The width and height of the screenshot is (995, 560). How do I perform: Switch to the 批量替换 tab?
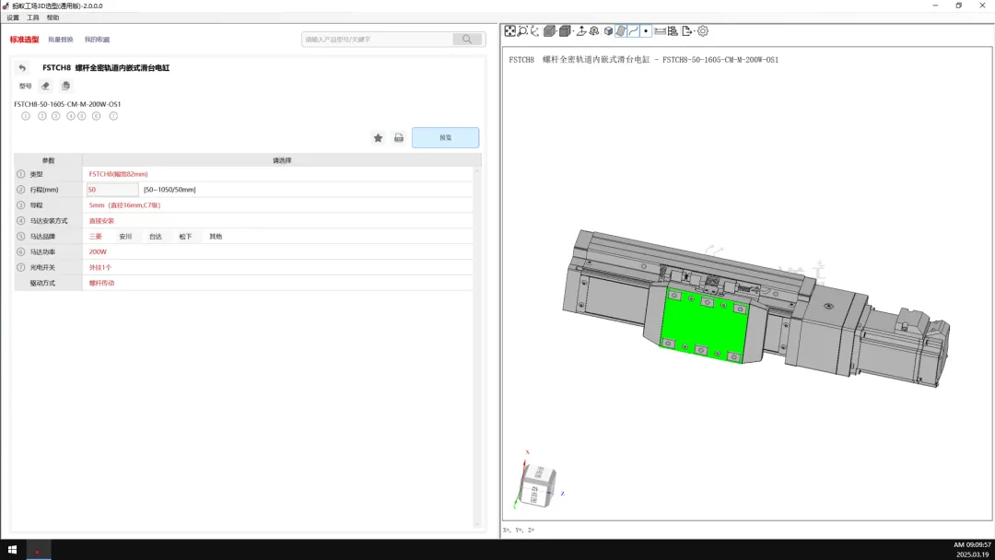coord(61,40)
